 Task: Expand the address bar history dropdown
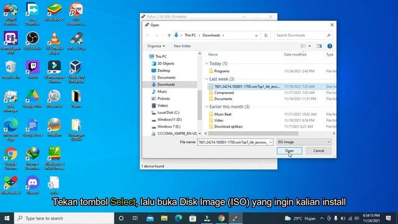tap(256, 35)
